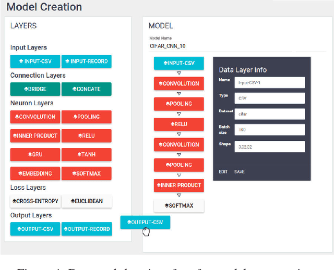Focus the Name field in Data Layer Info
The width and height of the screenshot is (334, 270).
270,82
